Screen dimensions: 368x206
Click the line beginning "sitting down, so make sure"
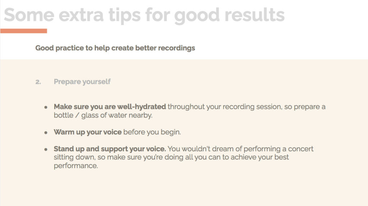pyautogui.click(x=171, y=157)
